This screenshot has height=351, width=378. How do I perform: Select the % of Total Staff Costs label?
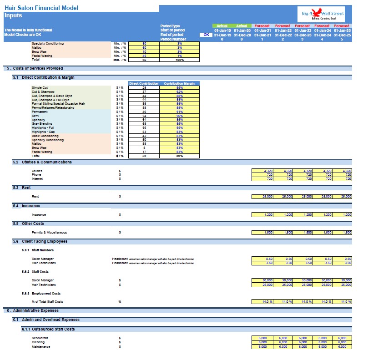coord(47,302)
